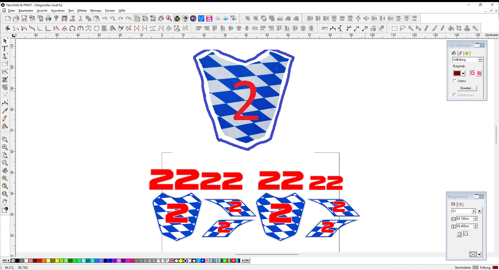Screen dimensions: 499x270
Task: Expand the A1 page size dropdown
Action: (474, 211)
